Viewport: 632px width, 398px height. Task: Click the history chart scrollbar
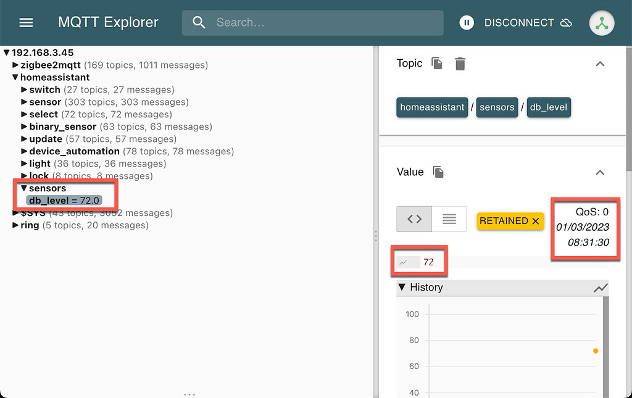605,347
